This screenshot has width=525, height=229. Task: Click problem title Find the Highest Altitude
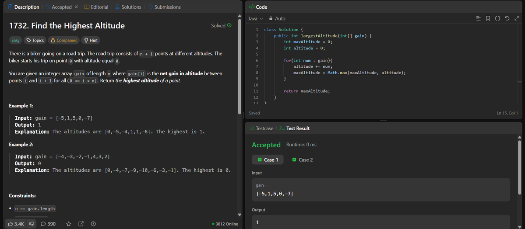(67, 26)
